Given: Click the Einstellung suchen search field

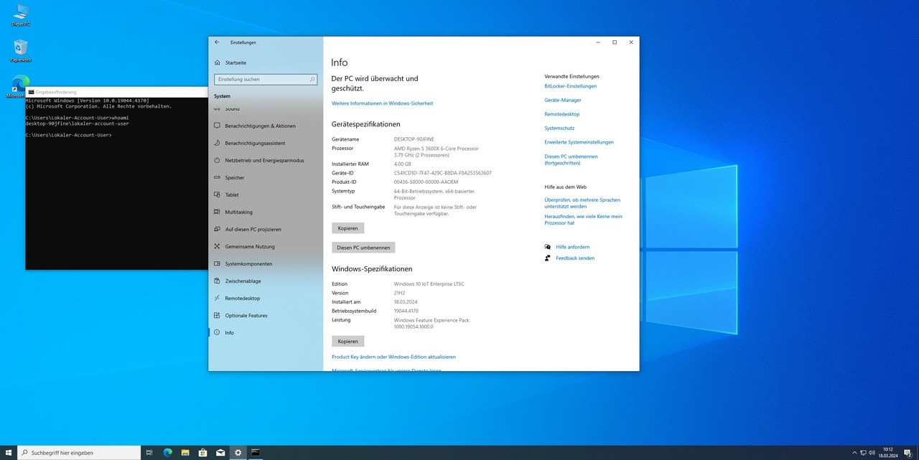Looking at the screenshot, I should pyautogui.click(x=266, y=80).
